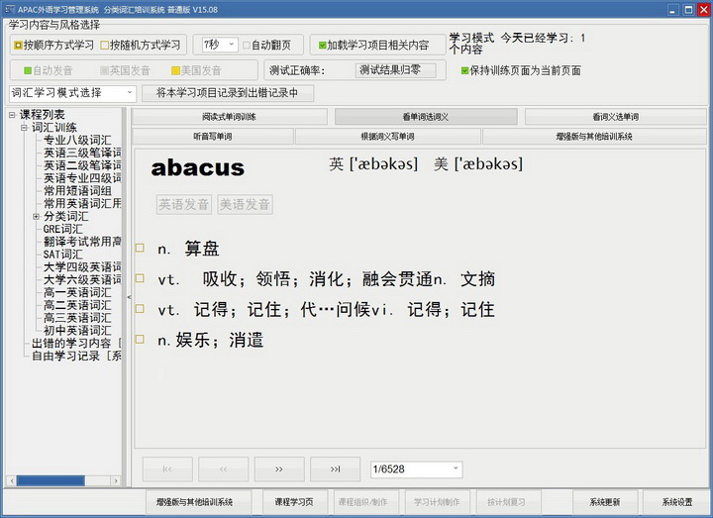Select 高三英语词汇 in course tree
Image resolution: width=713 pixels, height=518 pixels.
coord(77,318)
